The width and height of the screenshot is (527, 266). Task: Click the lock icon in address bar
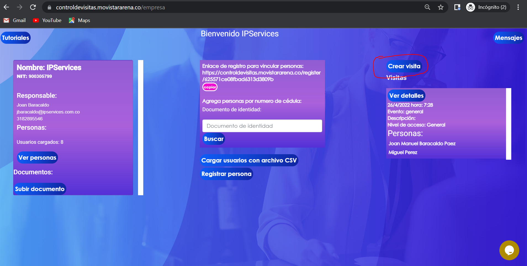(x=49, y=7)
